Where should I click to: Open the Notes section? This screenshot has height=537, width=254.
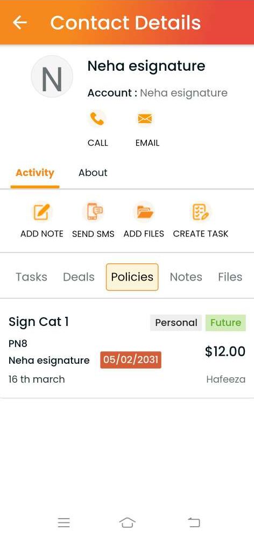[x=186, y=277]
